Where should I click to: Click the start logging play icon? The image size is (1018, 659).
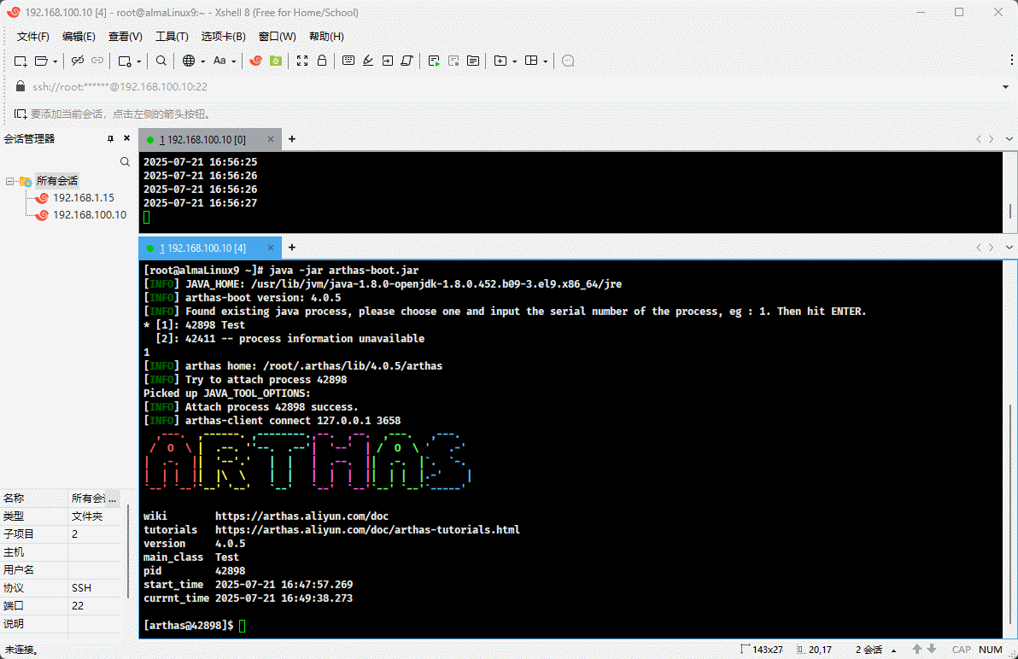(434, 61)
